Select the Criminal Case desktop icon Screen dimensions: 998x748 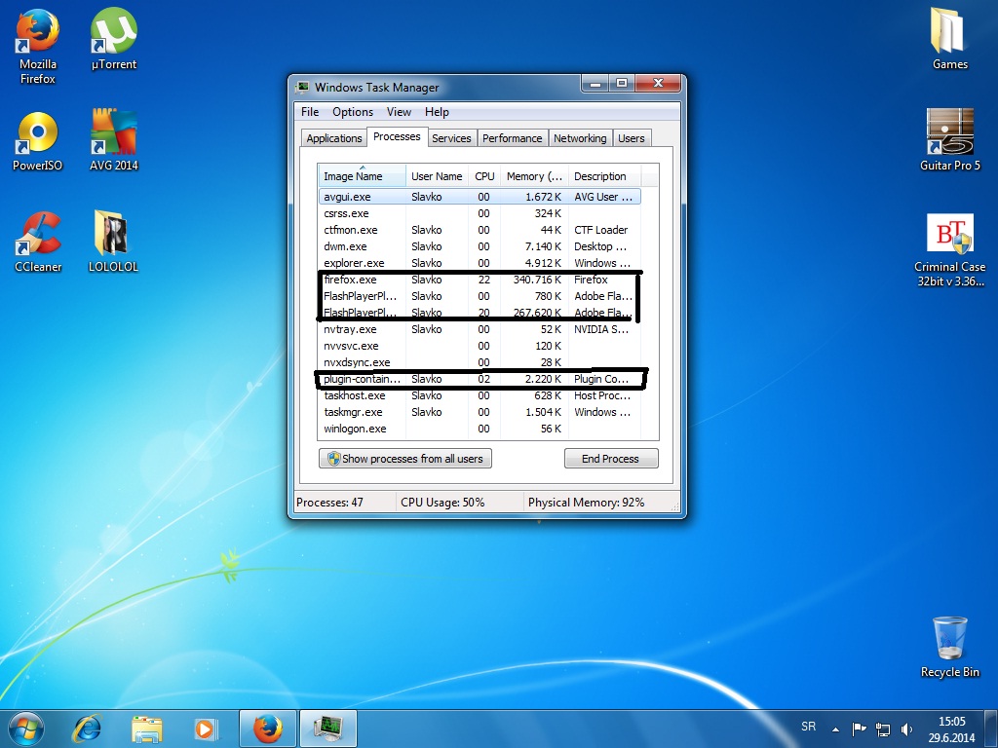click(949, 237)
